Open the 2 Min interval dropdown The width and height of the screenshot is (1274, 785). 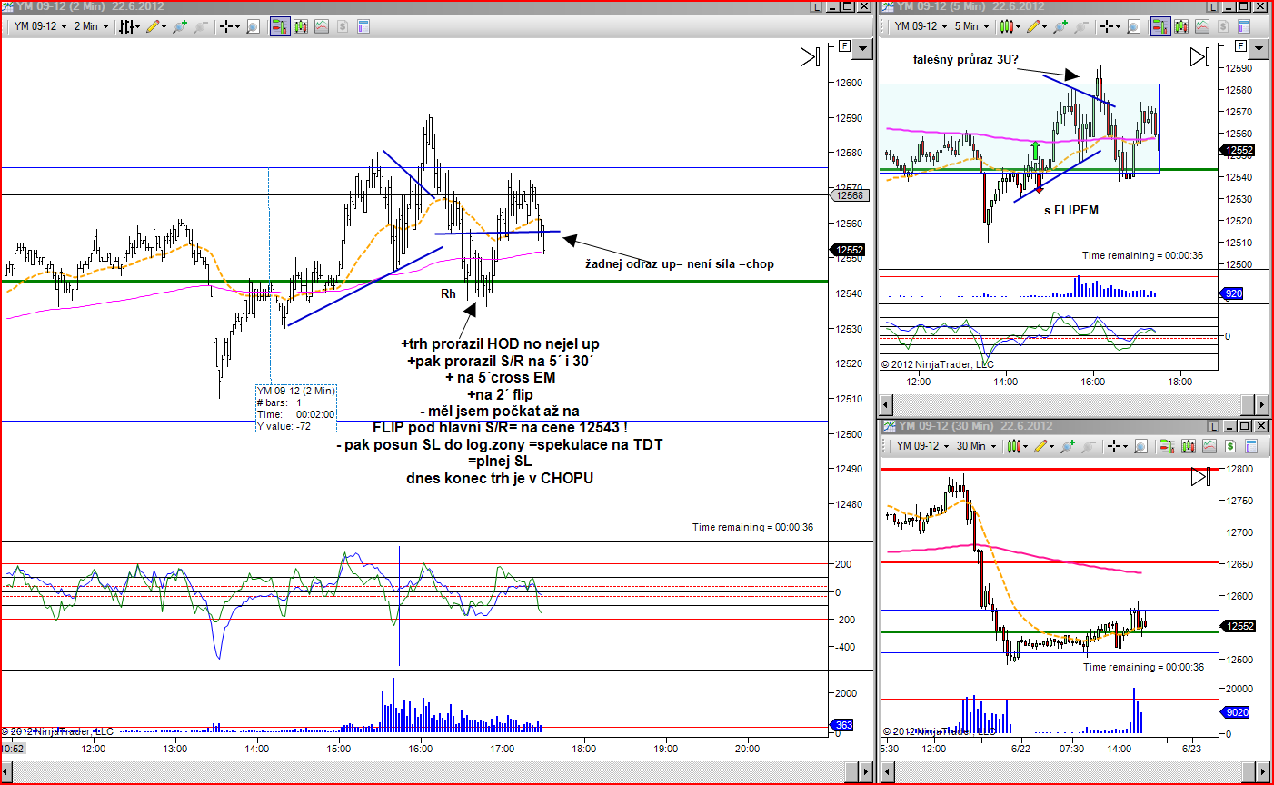[x=91, y=26]
